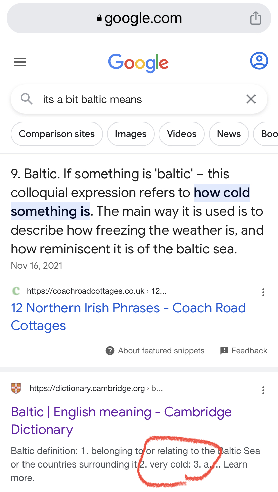The height and width of the screenshot is (492, 278).
Task: Tap the search magnifier icon
Action: coord(27,99)
